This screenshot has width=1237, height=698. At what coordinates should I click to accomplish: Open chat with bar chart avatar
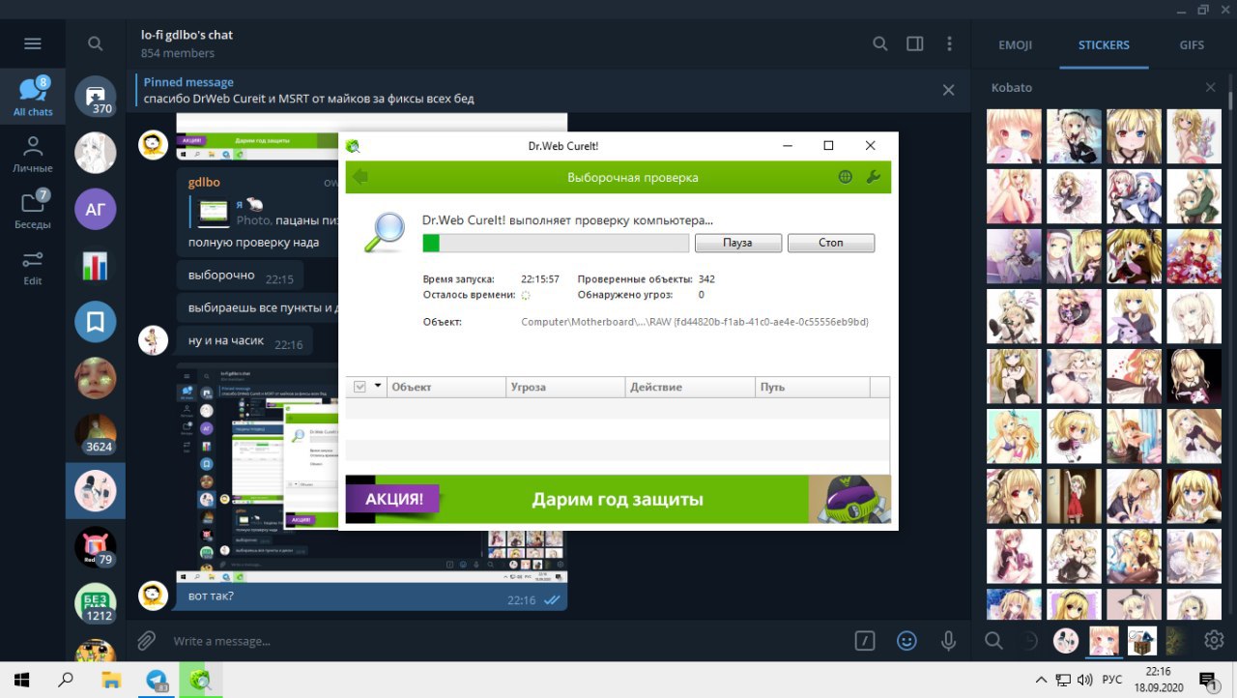tap(95, 266)
